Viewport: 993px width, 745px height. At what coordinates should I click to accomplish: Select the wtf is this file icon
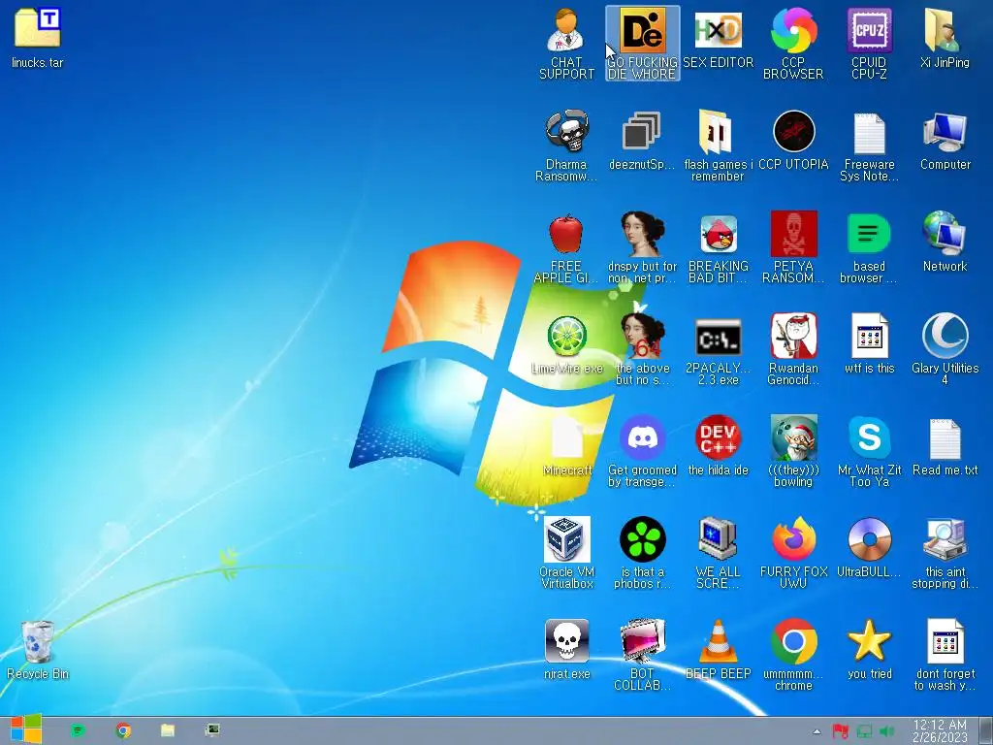pos(869,337)
